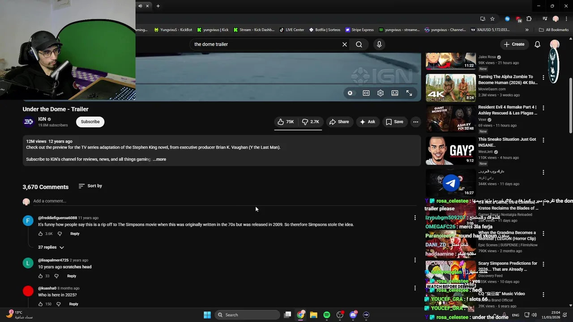Click the Windows taskbar Search box
The height and width of the screenshot is (322, 573).
click(x=248, y=315)
